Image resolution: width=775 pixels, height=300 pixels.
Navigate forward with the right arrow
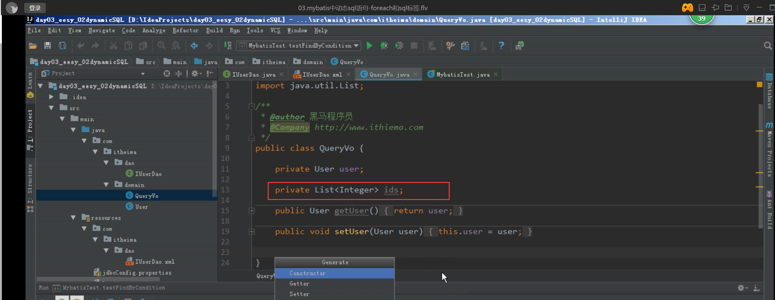coord(209,46)
